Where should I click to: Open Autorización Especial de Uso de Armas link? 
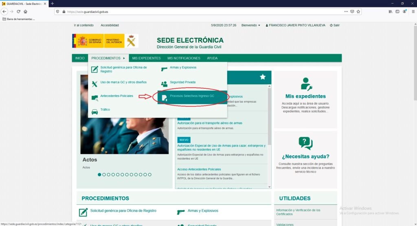click(221, 147)
